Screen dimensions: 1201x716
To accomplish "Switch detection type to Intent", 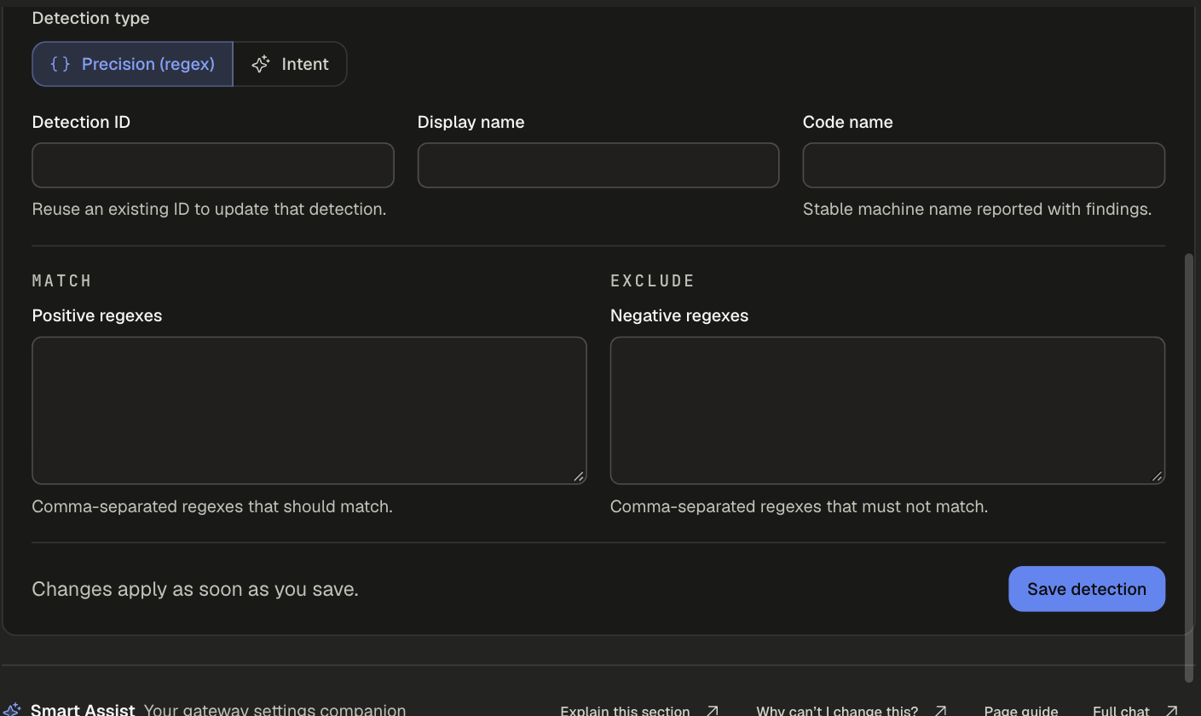I will point(290,64).
